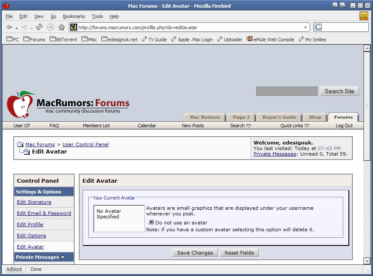Click the Save Changes button

(x=195, y=253)
